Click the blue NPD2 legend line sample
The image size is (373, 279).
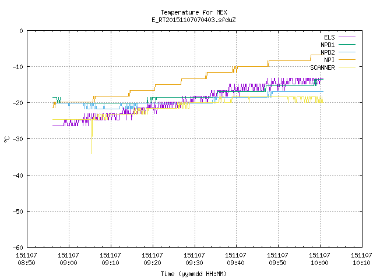[x=347, y=52]
